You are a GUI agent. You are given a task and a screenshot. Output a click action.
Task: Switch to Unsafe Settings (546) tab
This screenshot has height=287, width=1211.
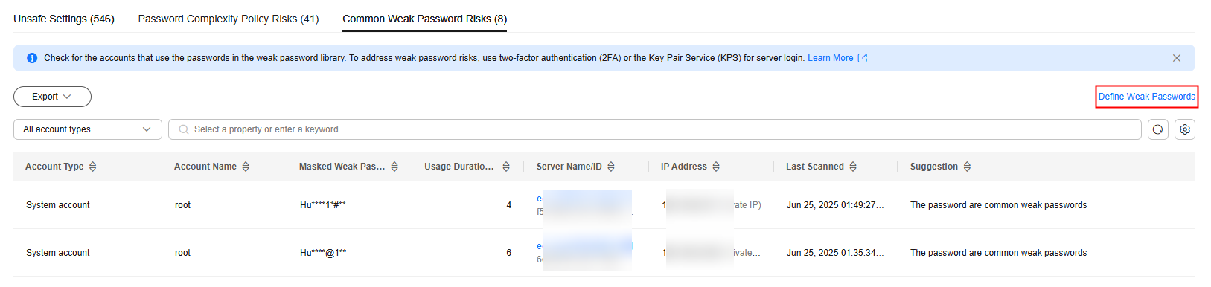coord(64,19)
